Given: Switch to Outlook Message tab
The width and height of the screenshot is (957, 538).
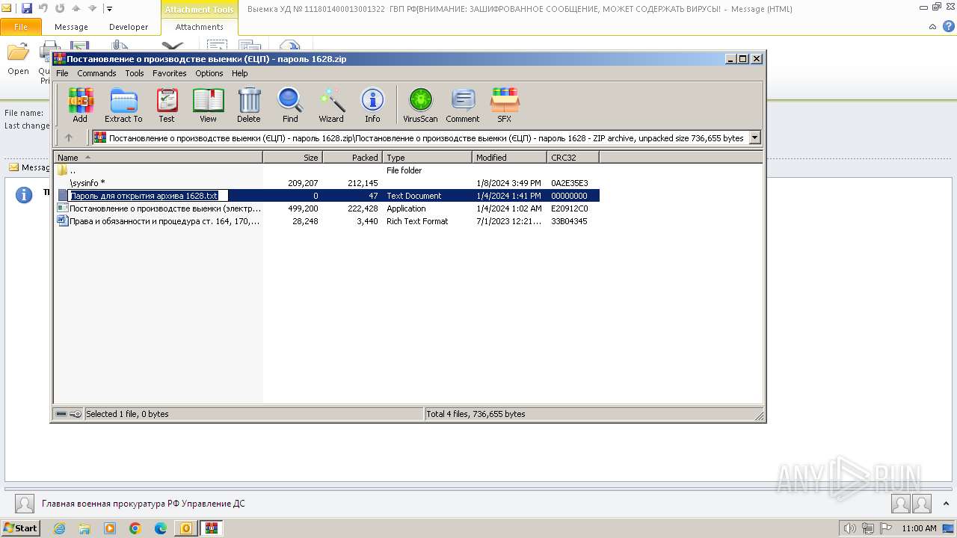Looking at the screenshot, I should 71,27.
